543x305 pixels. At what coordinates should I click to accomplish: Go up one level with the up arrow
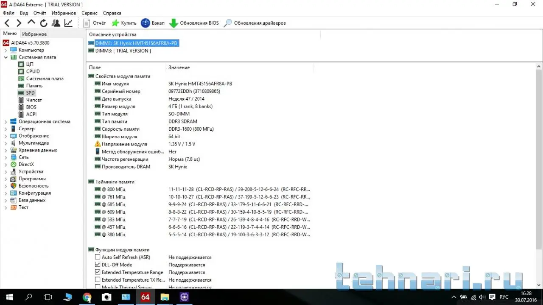(31, 22)
